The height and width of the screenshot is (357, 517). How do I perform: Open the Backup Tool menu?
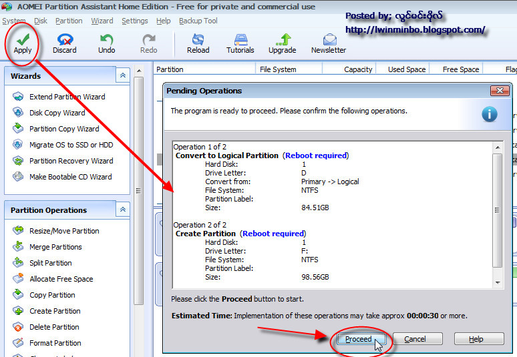click(198, 21)
